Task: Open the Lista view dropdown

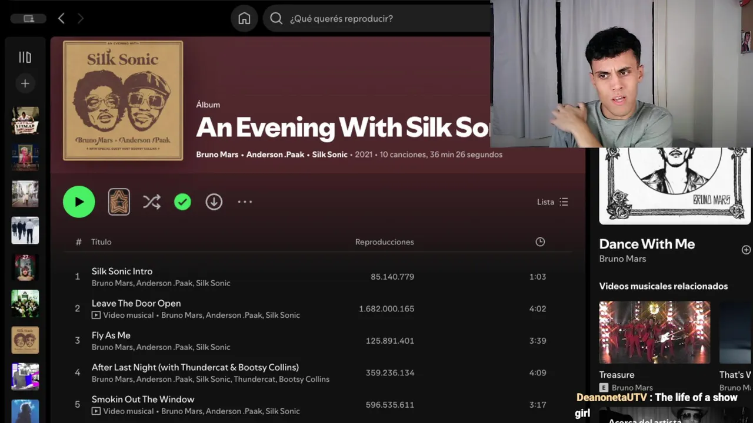Action: [x=552, y=202]
